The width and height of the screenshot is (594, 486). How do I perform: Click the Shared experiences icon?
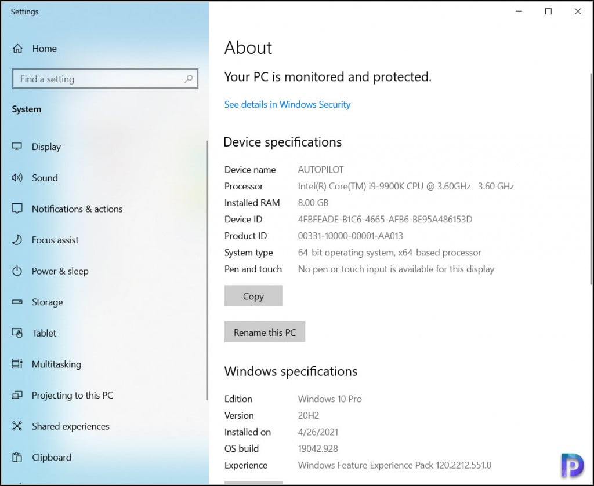[17, 426]
